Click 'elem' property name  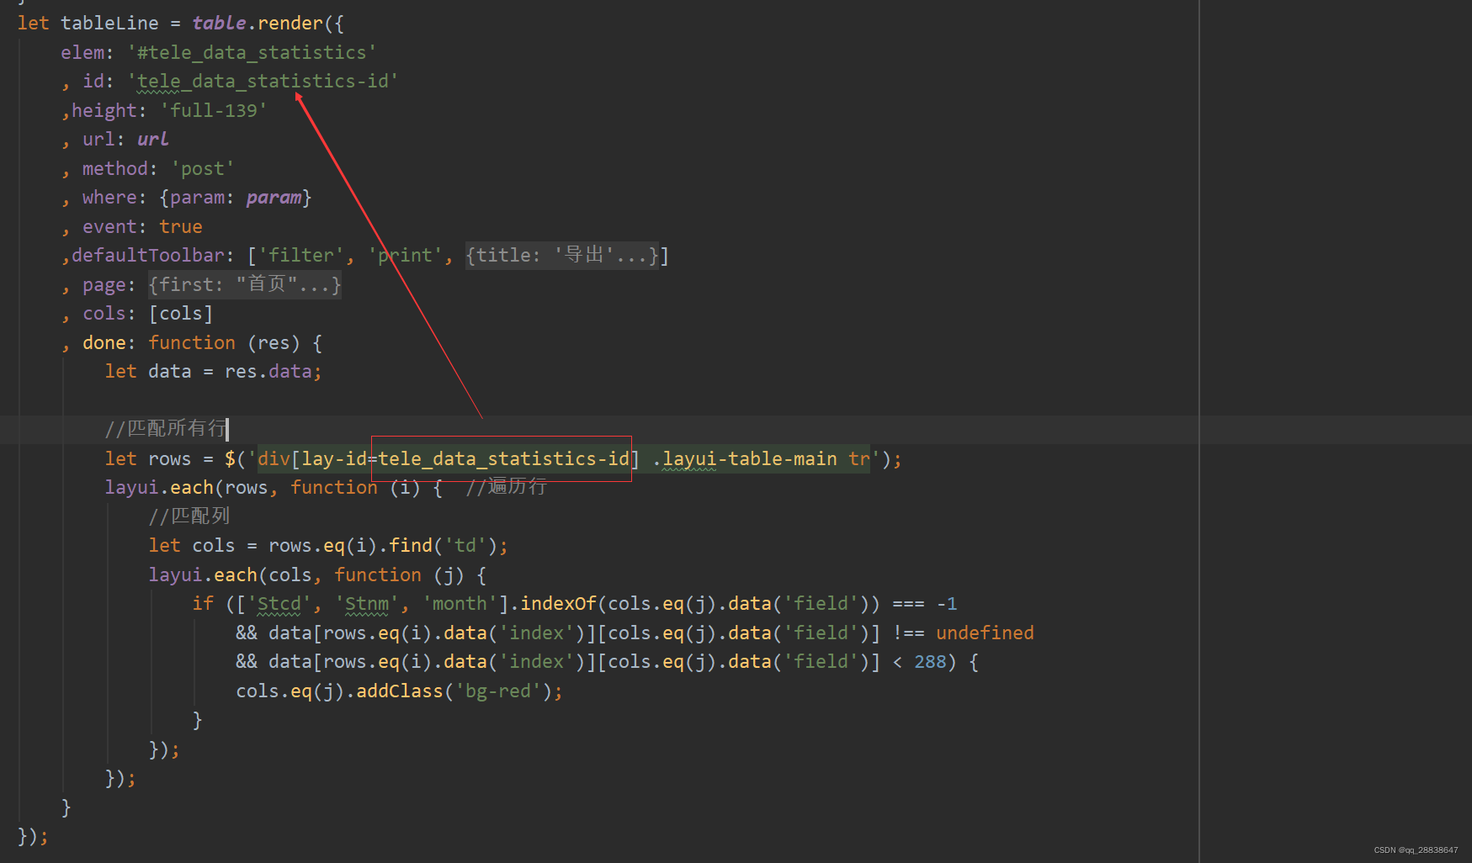tap(82, 53)
